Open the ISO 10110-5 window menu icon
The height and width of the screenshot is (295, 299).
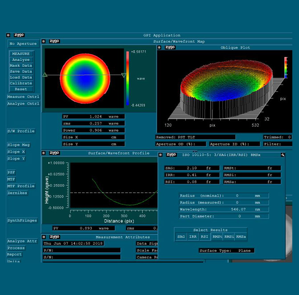[x=161, y=154]
